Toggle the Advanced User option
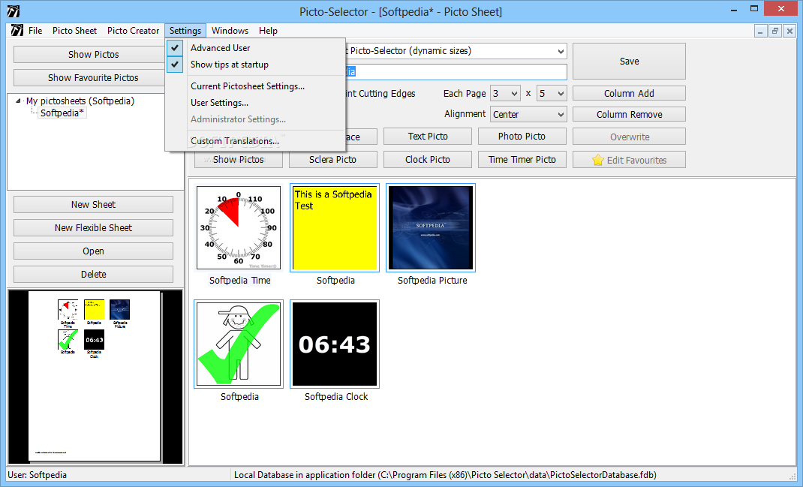Screen dimensions: 803x487 (x=256, y=47)
